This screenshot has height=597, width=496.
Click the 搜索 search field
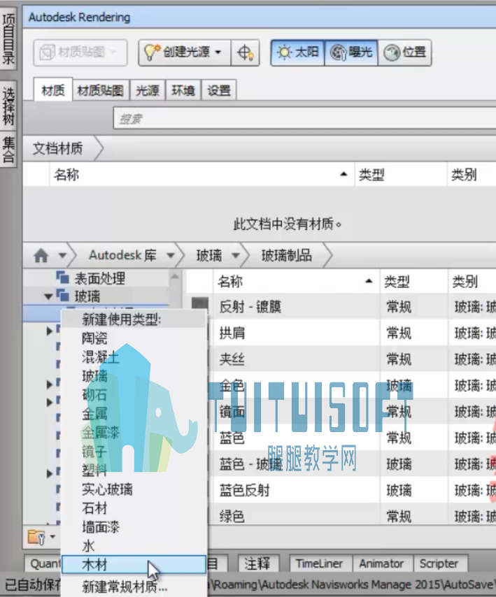point(304,119)
